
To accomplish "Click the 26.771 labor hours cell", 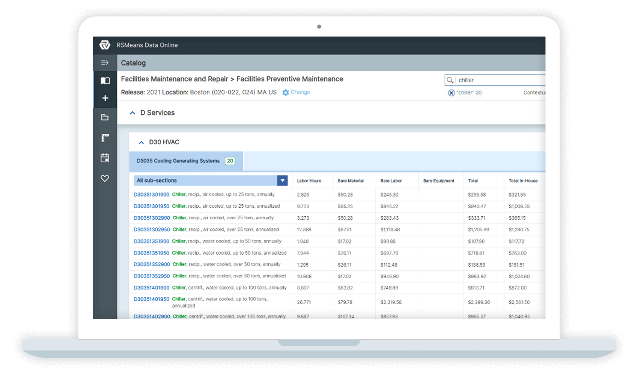I will pyautogui.click(x=304, y=302).
